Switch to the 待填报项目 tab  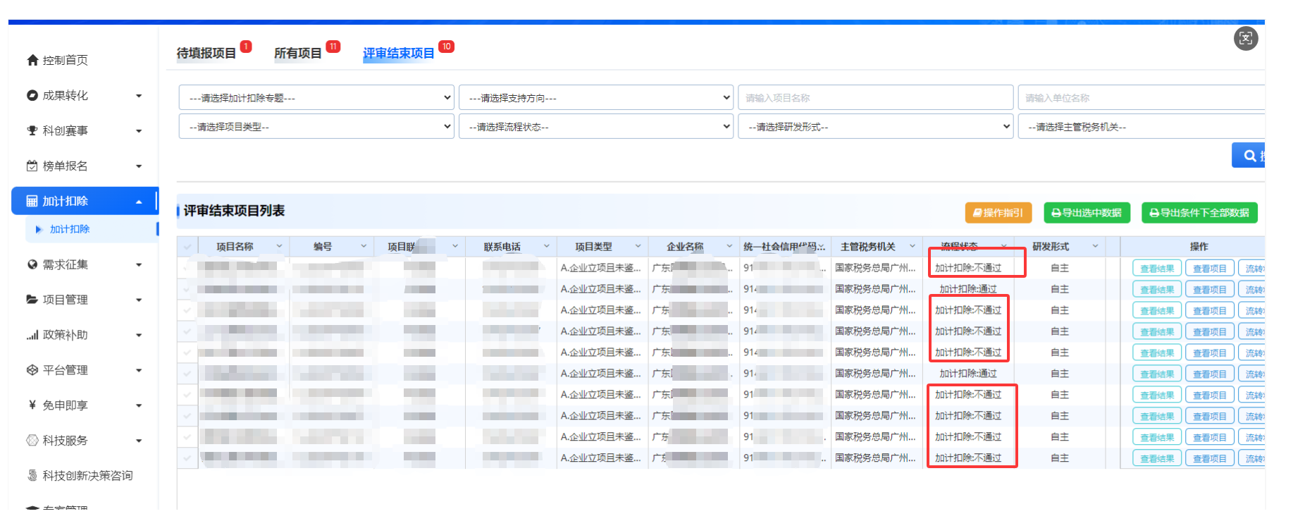(206, 54)
